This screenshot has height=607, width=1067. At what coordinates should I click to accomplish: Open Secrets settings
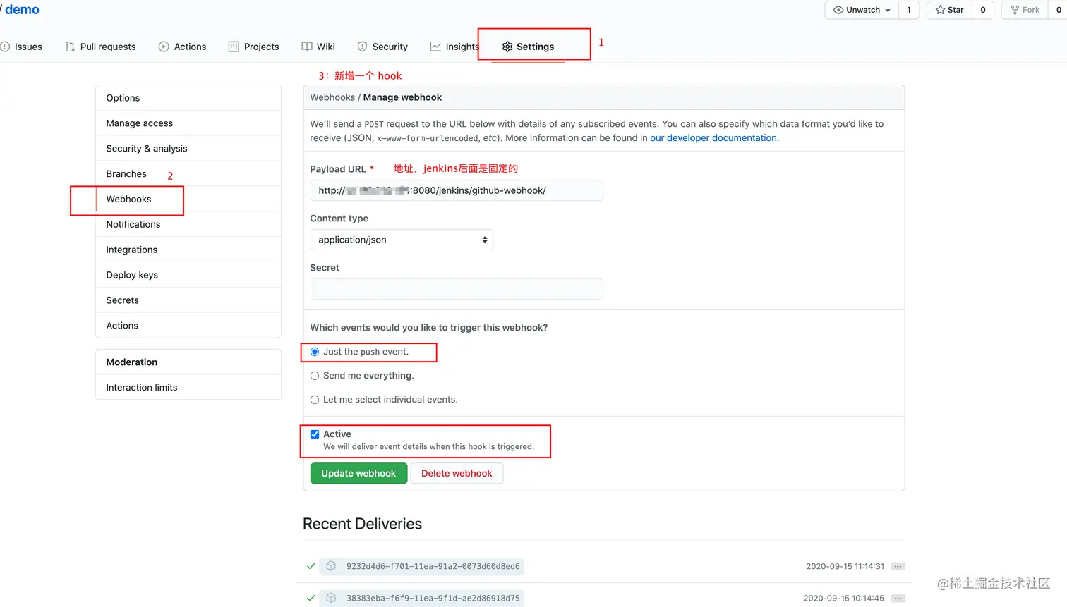click(x=188, y=300)
